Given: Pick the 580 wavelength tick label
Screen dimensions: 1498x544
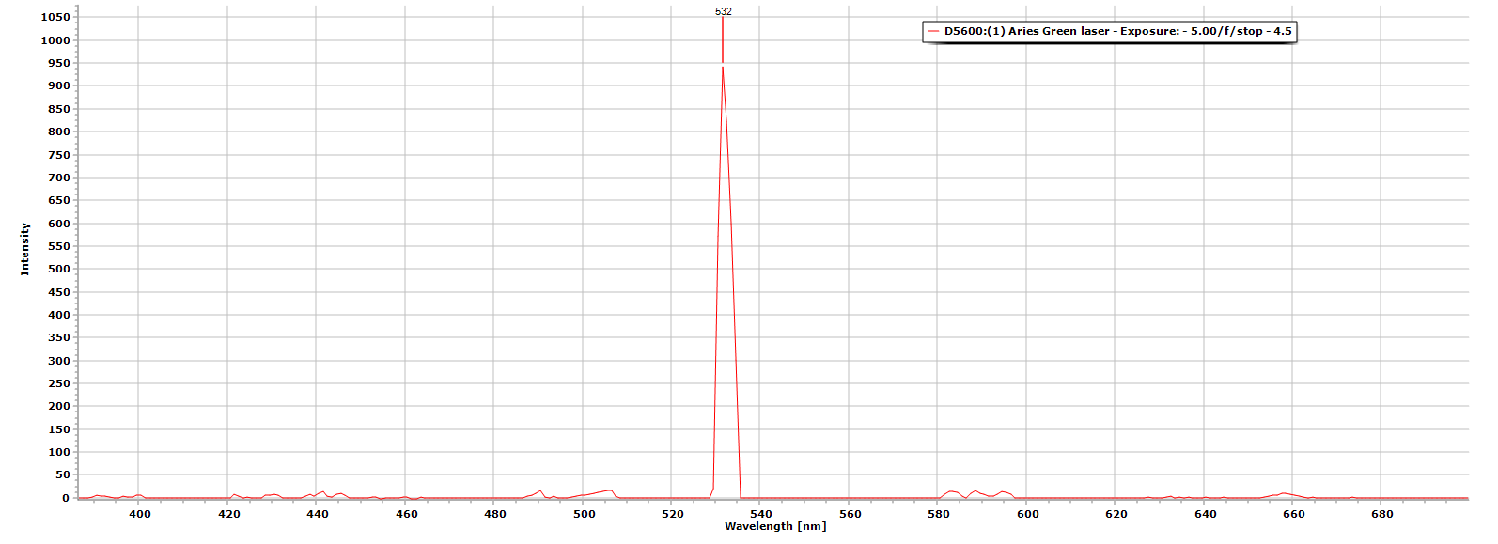Looking at the screenshot, I should click(x=939, y=514).
